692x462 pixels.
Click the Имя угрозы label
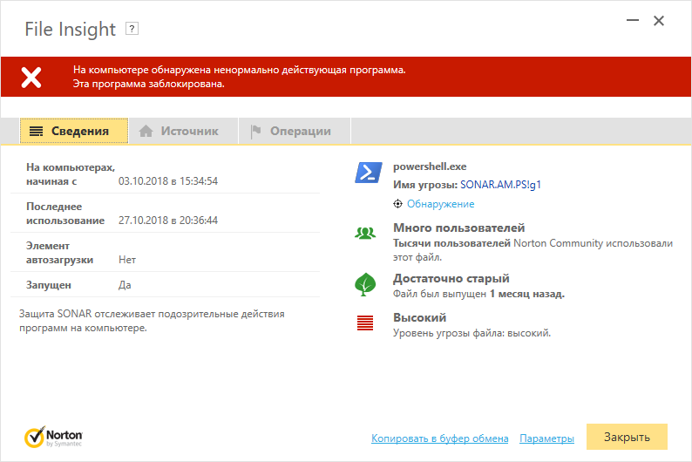[425, 185]
